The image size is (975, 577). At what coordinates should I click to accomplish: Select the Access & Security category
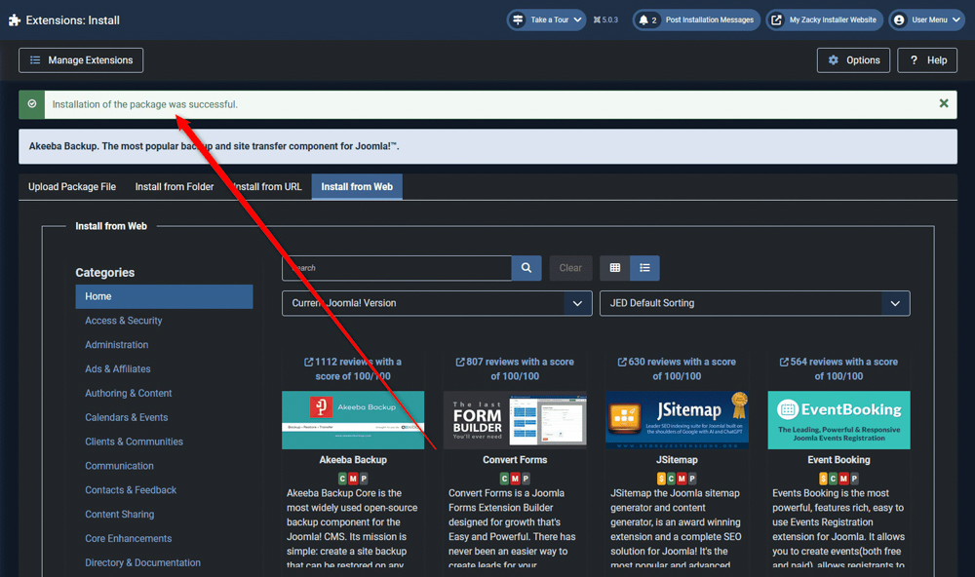124,320
